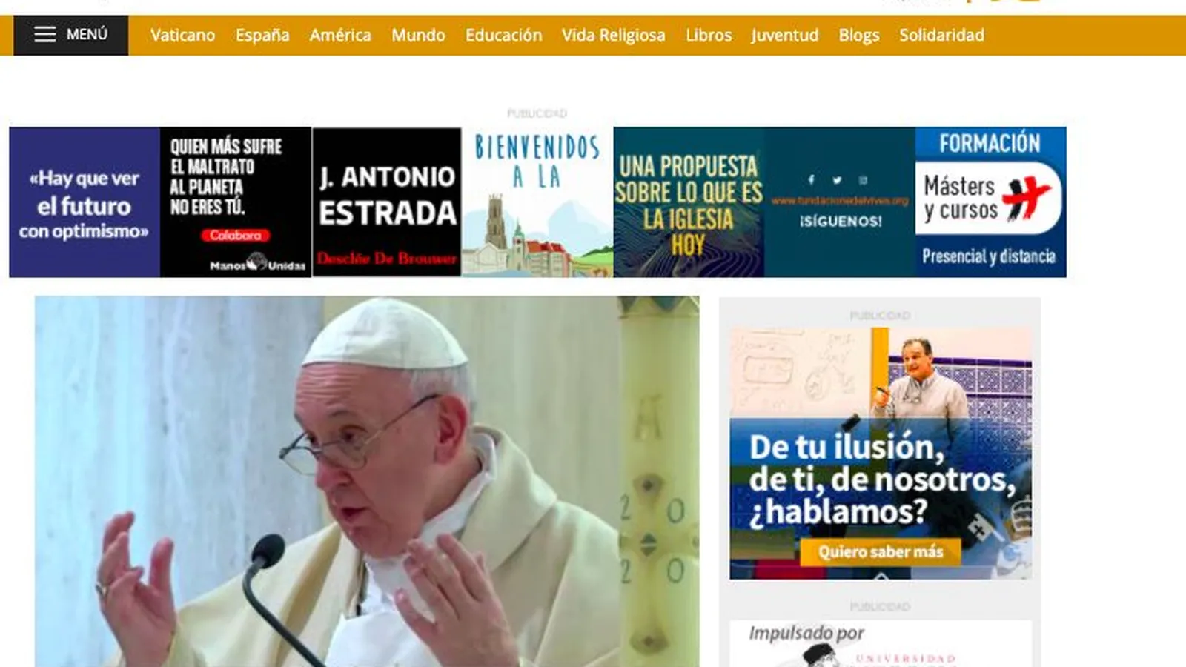Click the Facebook icon in the ¡SÍGUENOS! banner
The image size is (1186, 667).
(811, 180)
